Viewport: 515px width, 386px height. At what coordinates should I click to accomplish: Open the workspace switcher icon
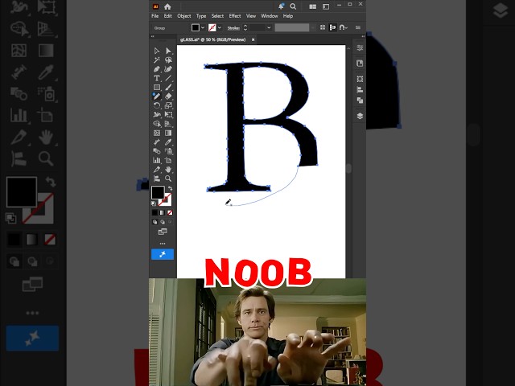coord(326,6)
